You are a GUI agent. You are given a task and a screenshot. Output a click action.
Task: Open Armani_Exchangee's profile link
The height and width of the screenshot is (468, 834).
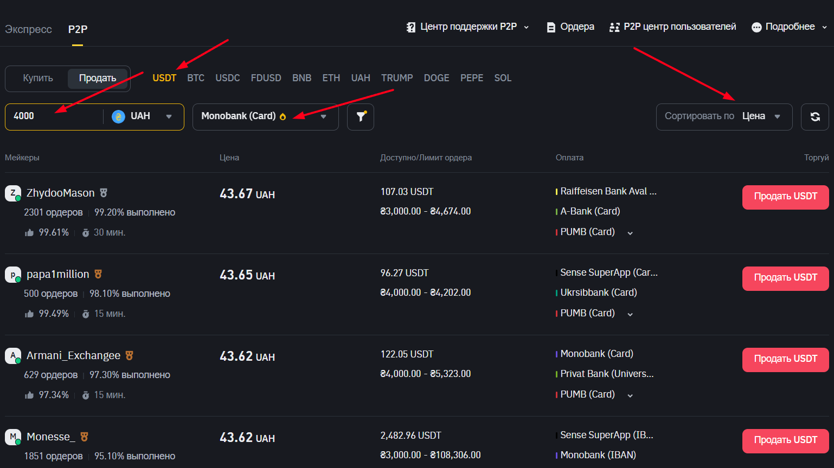pos(74,355)
